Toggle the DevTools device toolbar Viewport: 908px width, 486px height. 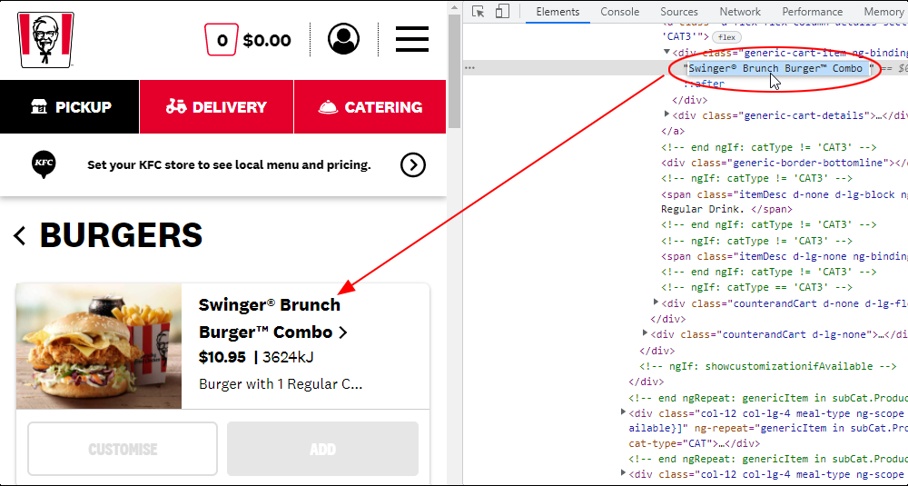(502, 12)
